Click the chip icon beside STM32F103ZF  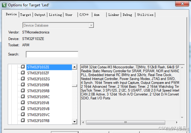23,73
